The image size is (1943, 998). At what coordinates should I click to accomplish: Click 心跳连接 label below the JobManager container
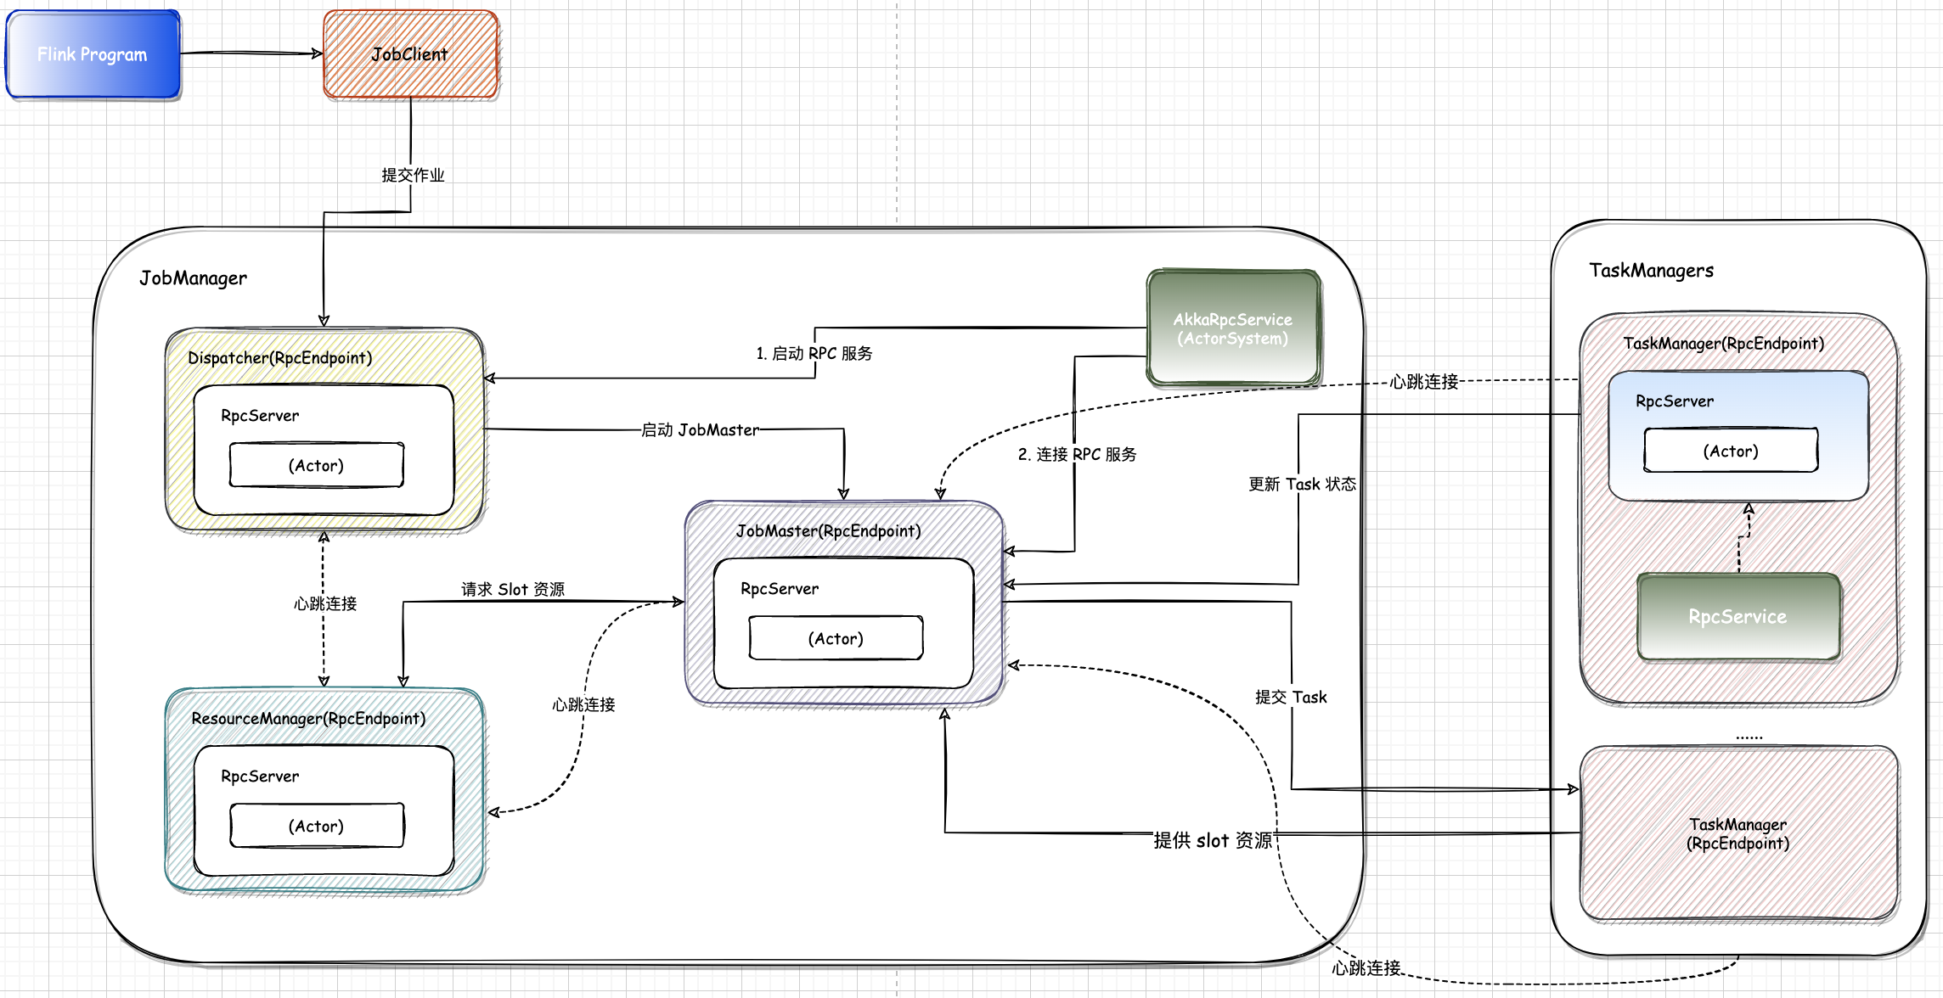pos(1366,967)
